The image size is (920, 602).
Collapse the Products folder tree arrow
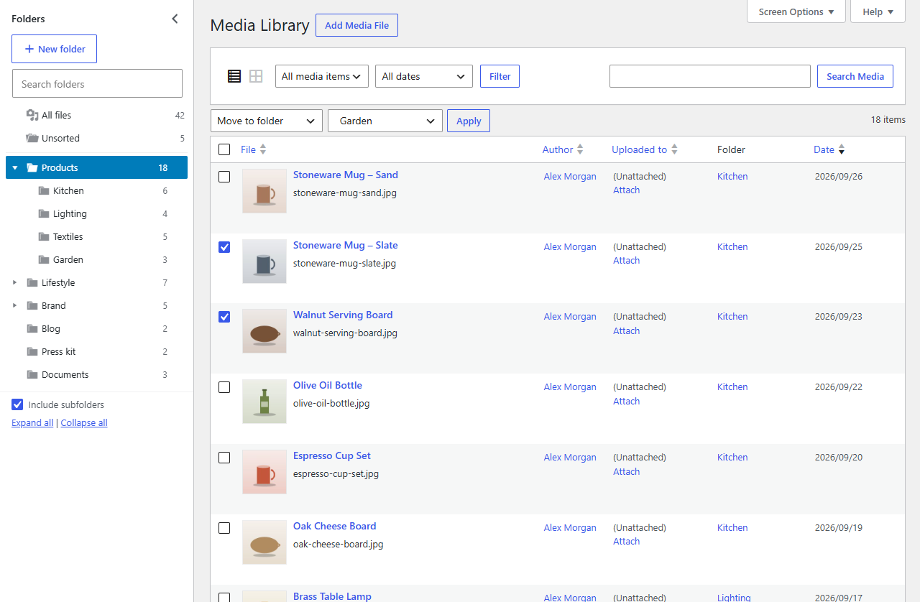pos(15,168)
